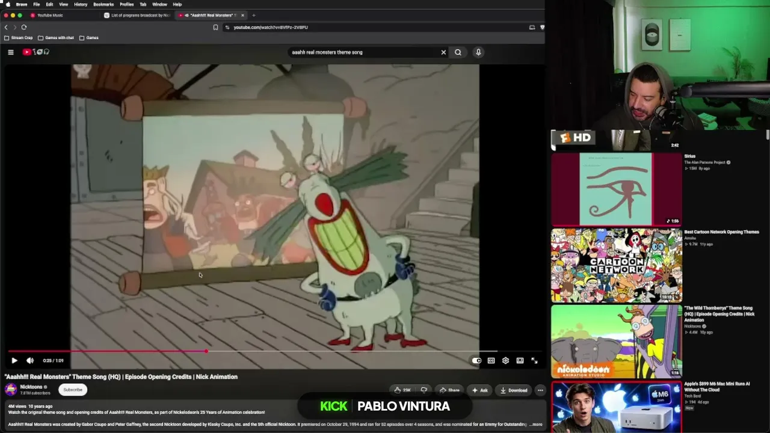This screenshot has width=770, height=433.
Task: Open the Help menu
Action: point(177,4)
